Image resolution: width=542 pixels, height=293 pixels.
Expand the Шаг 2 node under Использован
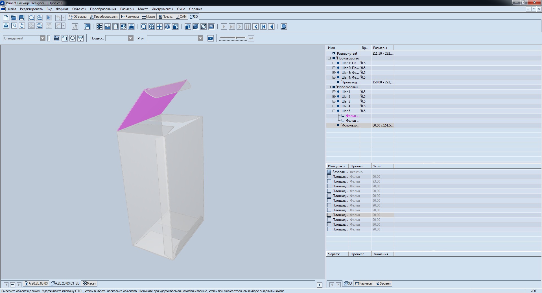pyautogui.click(x=334, y=96)
